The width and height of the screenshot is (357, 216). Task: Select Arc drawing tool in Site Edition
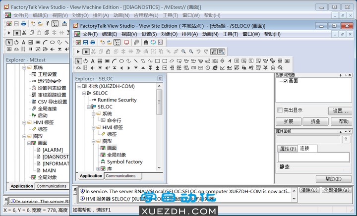pyautogui.click(x=115, y=61)
